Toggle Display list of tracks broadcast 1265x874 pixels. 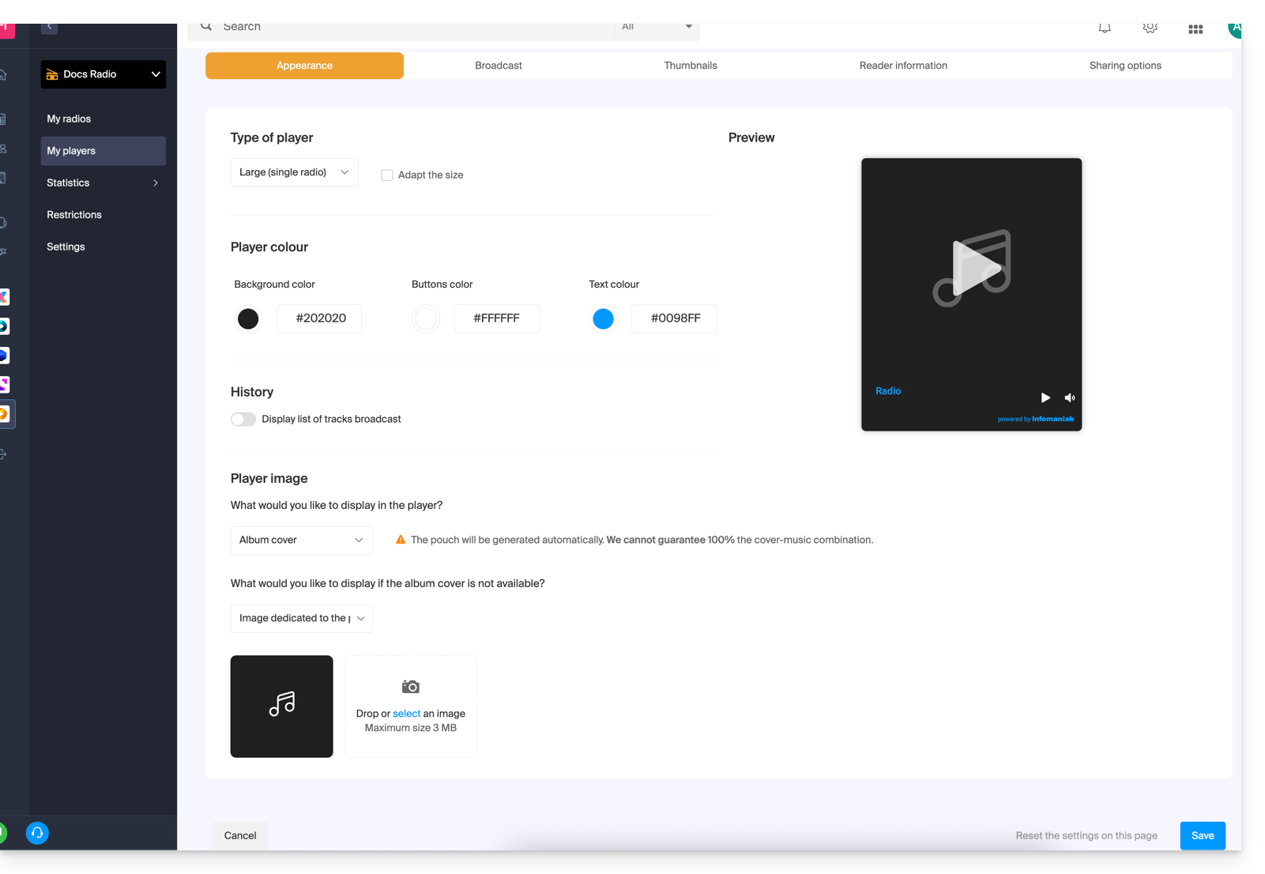coord(243,420)
